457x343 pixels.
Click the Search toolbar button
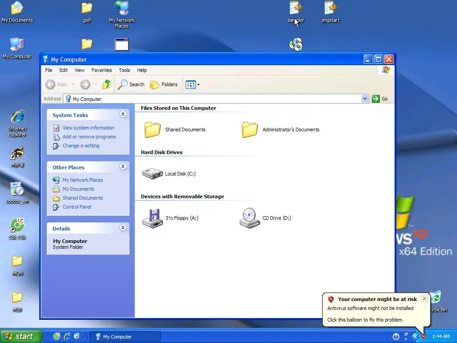tap(131, 84)
